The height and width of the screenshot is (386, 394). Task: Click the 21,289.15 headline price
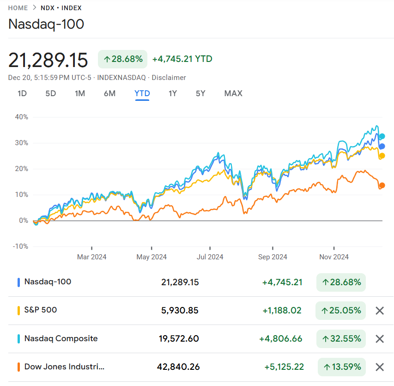click(x=48, y=60)
